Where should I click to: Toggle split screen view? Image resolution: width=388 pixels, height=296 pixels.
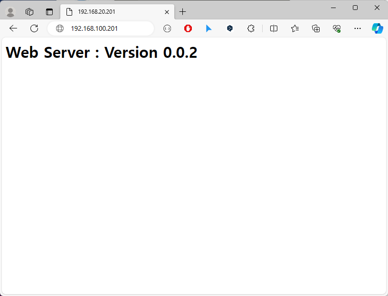coord(274,28)
